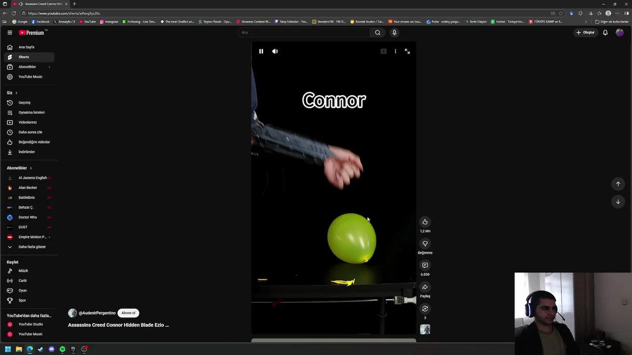Open the Facebook bookmark
The image size is (632, 355).
tap(40, 22)
